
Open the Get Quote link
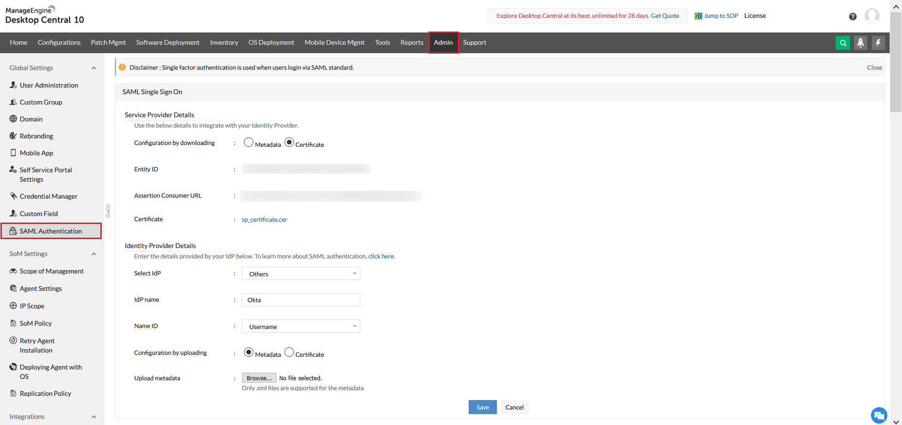665,16
